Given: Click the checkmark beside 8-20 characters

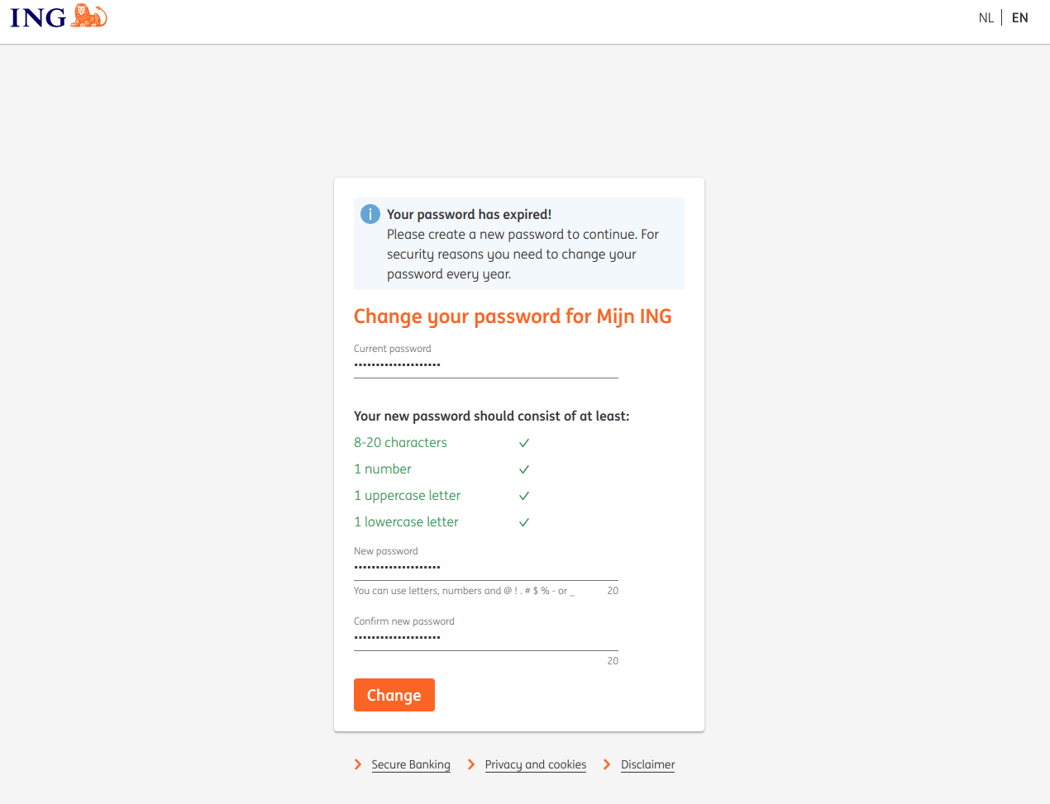Looking at the screenshot, I should coord(524,443).
